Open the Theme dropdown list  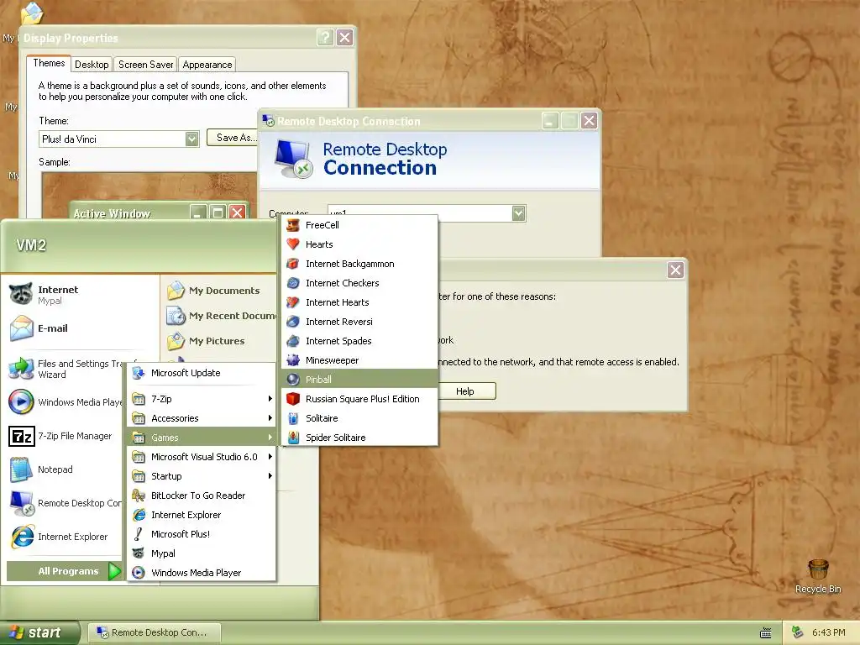coord(192,139)
